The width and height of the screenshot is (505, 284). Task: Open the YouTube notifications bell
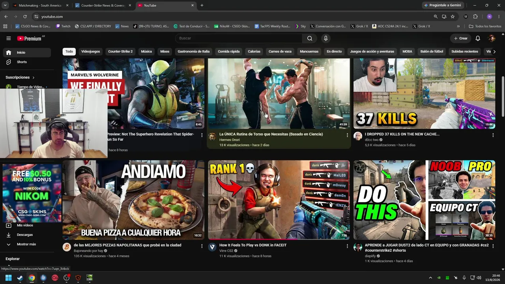point(478,38)
